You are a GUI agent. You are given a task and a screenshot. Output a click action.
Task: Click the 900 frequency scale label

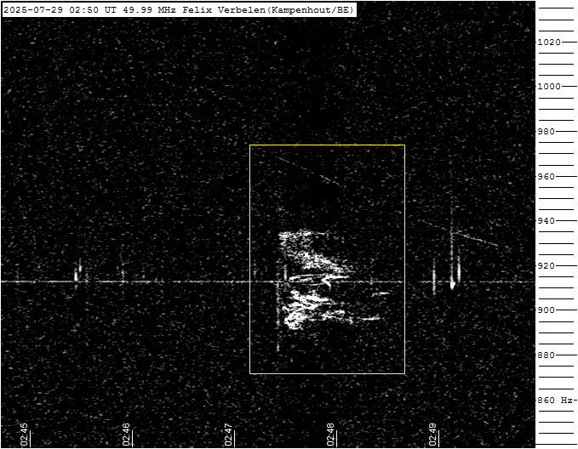point(547,310)
